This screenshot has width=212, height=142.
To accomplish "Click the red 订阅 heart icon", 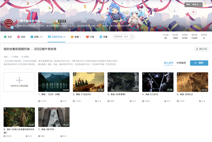I will point(87,37).
